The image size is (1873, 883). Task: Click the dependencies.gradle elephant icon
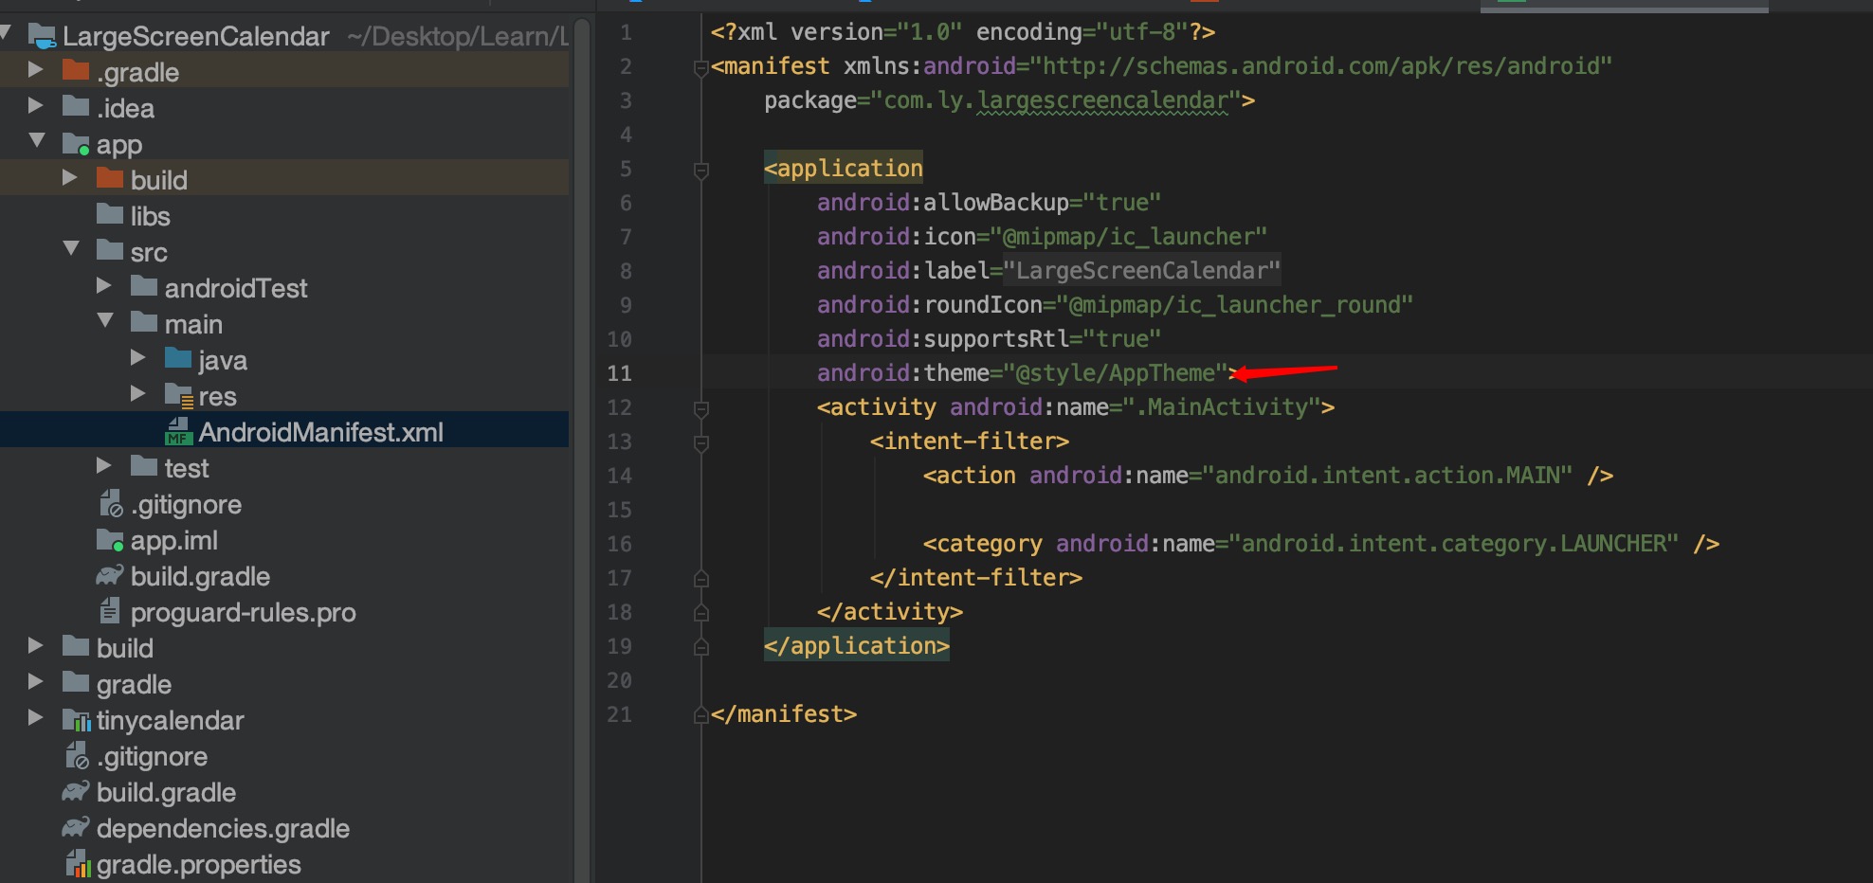pos(76,827)
